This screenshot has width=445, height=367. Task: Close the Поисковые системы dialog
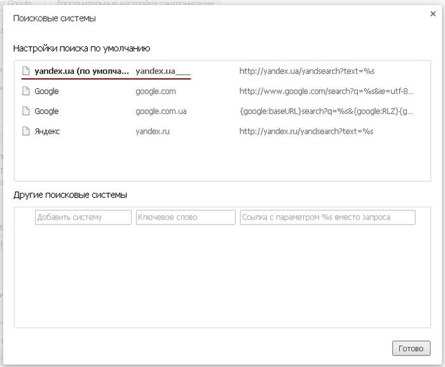click(x=433, y=14)
